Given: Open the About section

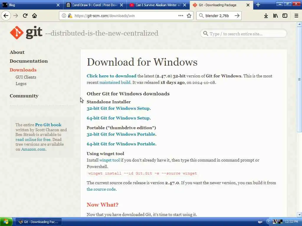Looking at the screenshot, I should [x=17, y=52].
